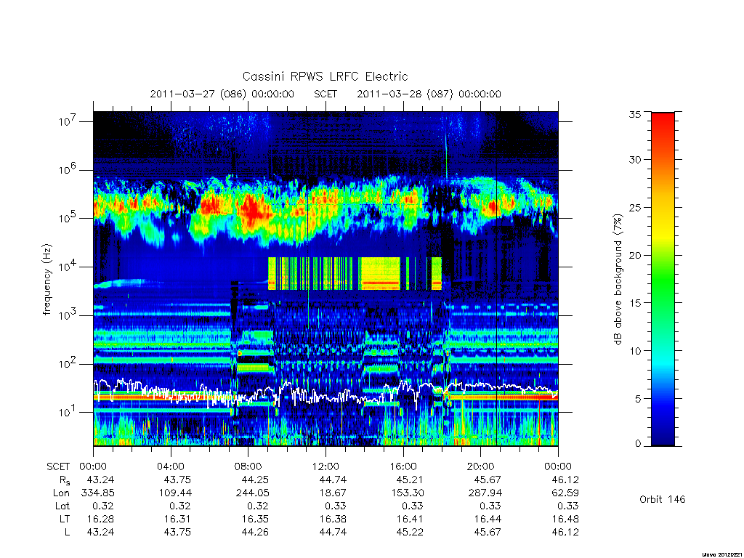Click the 10^4 frequency tick label

tap(69, 266)
